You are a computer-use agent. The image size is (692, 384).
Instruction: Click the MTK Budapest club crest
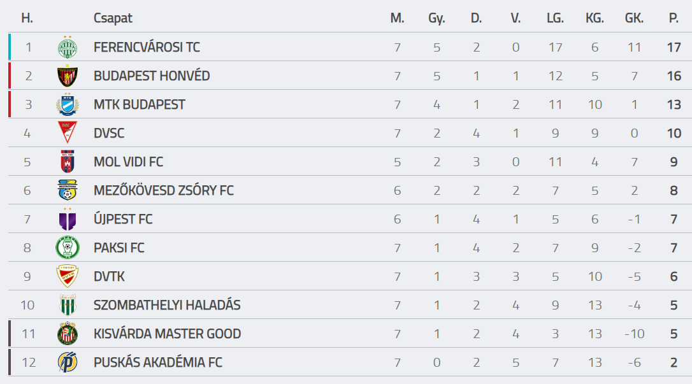click(x=68, y=104)
